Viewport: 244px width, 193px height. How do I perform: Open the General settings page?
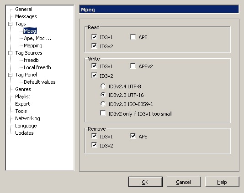(24, 9)
